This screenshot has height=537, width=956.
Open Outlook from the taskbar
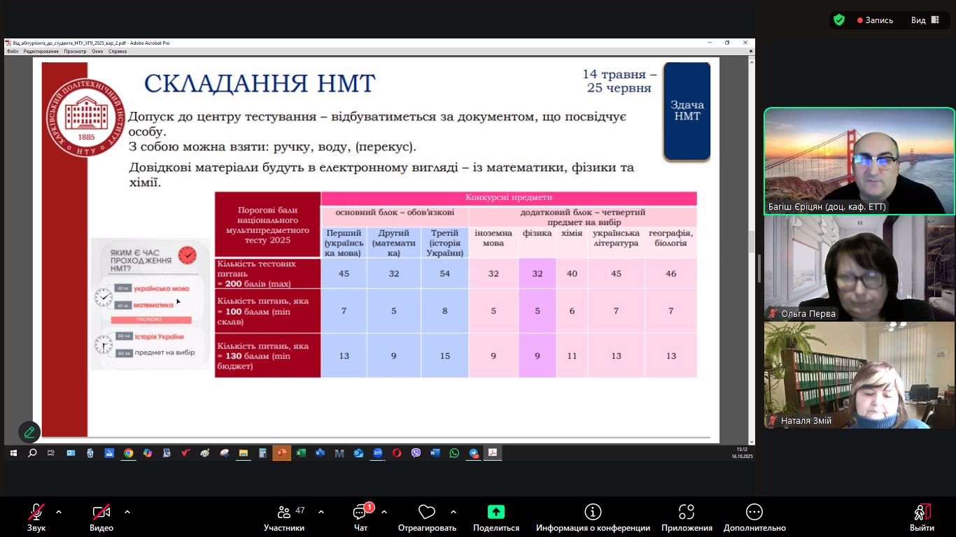358,453
